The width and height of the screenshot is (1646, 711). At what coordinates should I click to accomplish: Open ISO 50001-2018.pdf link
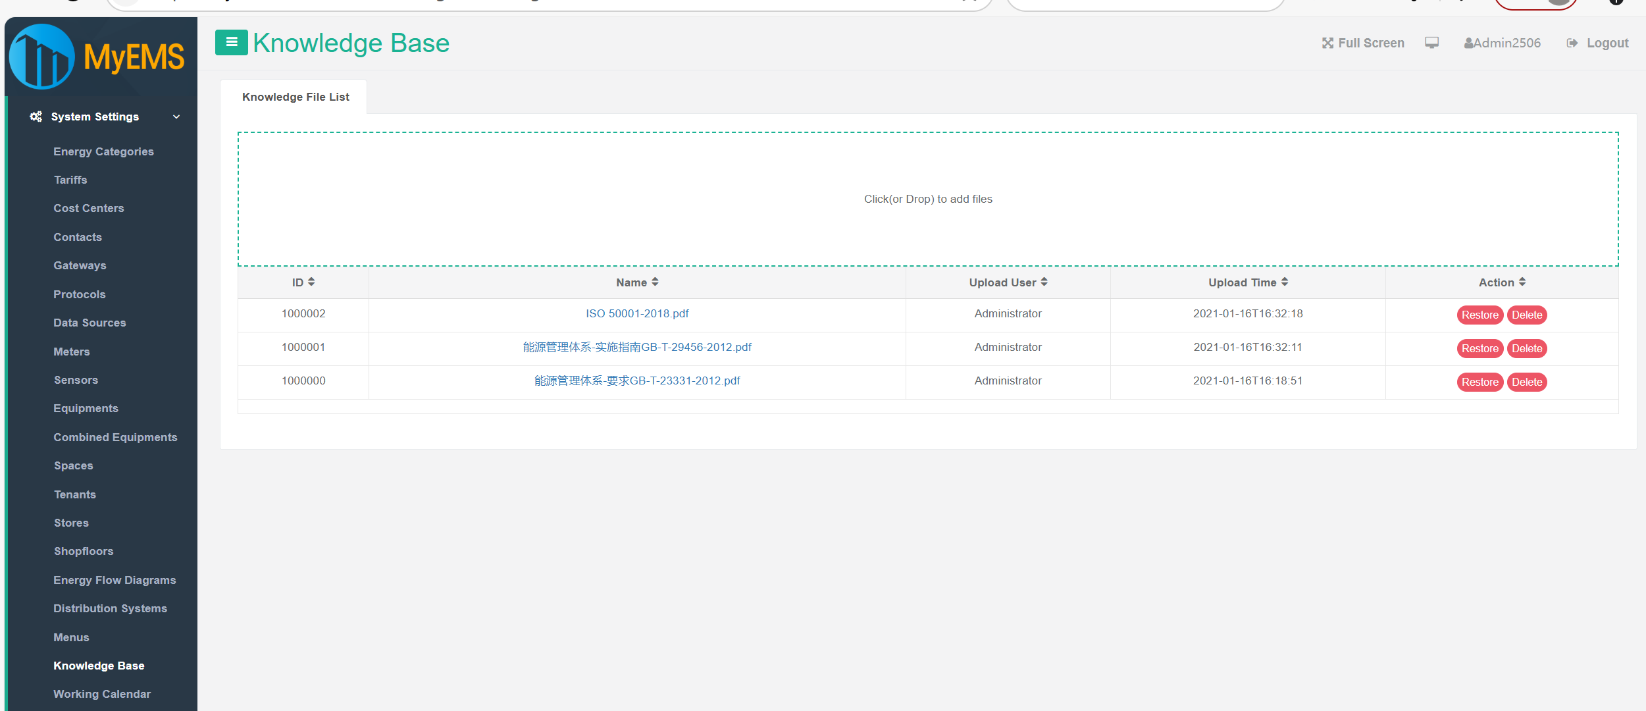pos(637,314)
